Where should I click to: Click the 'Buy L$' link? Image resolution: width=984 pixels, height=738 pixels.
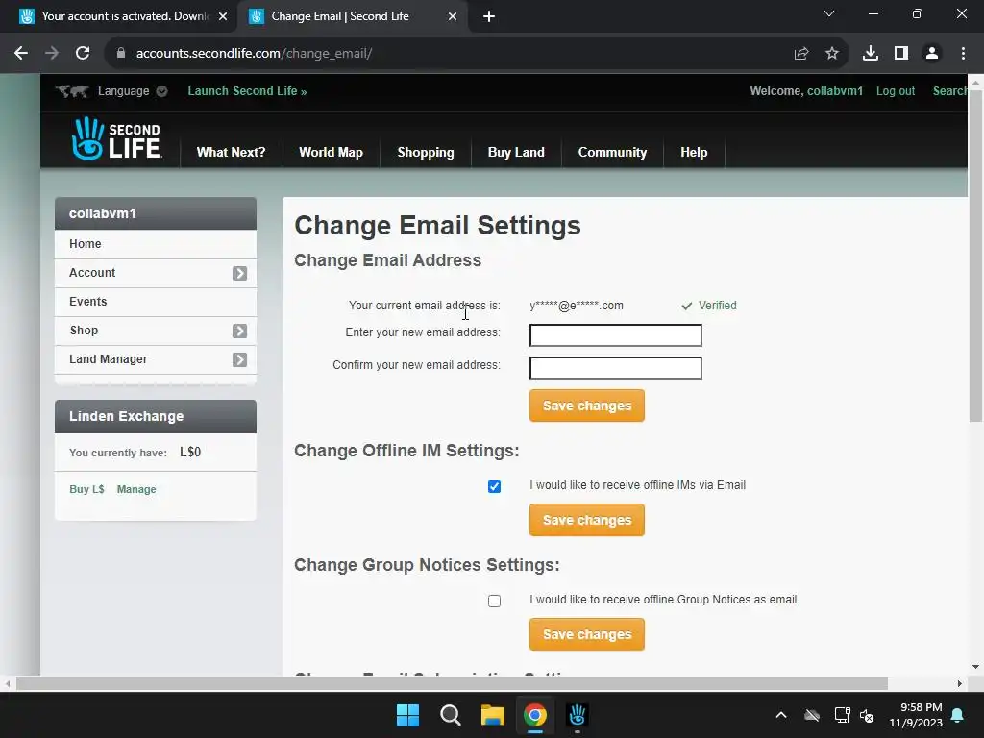pyautogui.click(x=86, y=489)
